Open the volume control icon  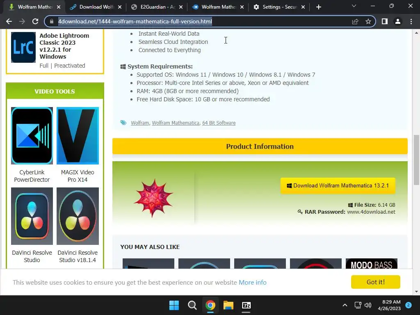point(368,305)
